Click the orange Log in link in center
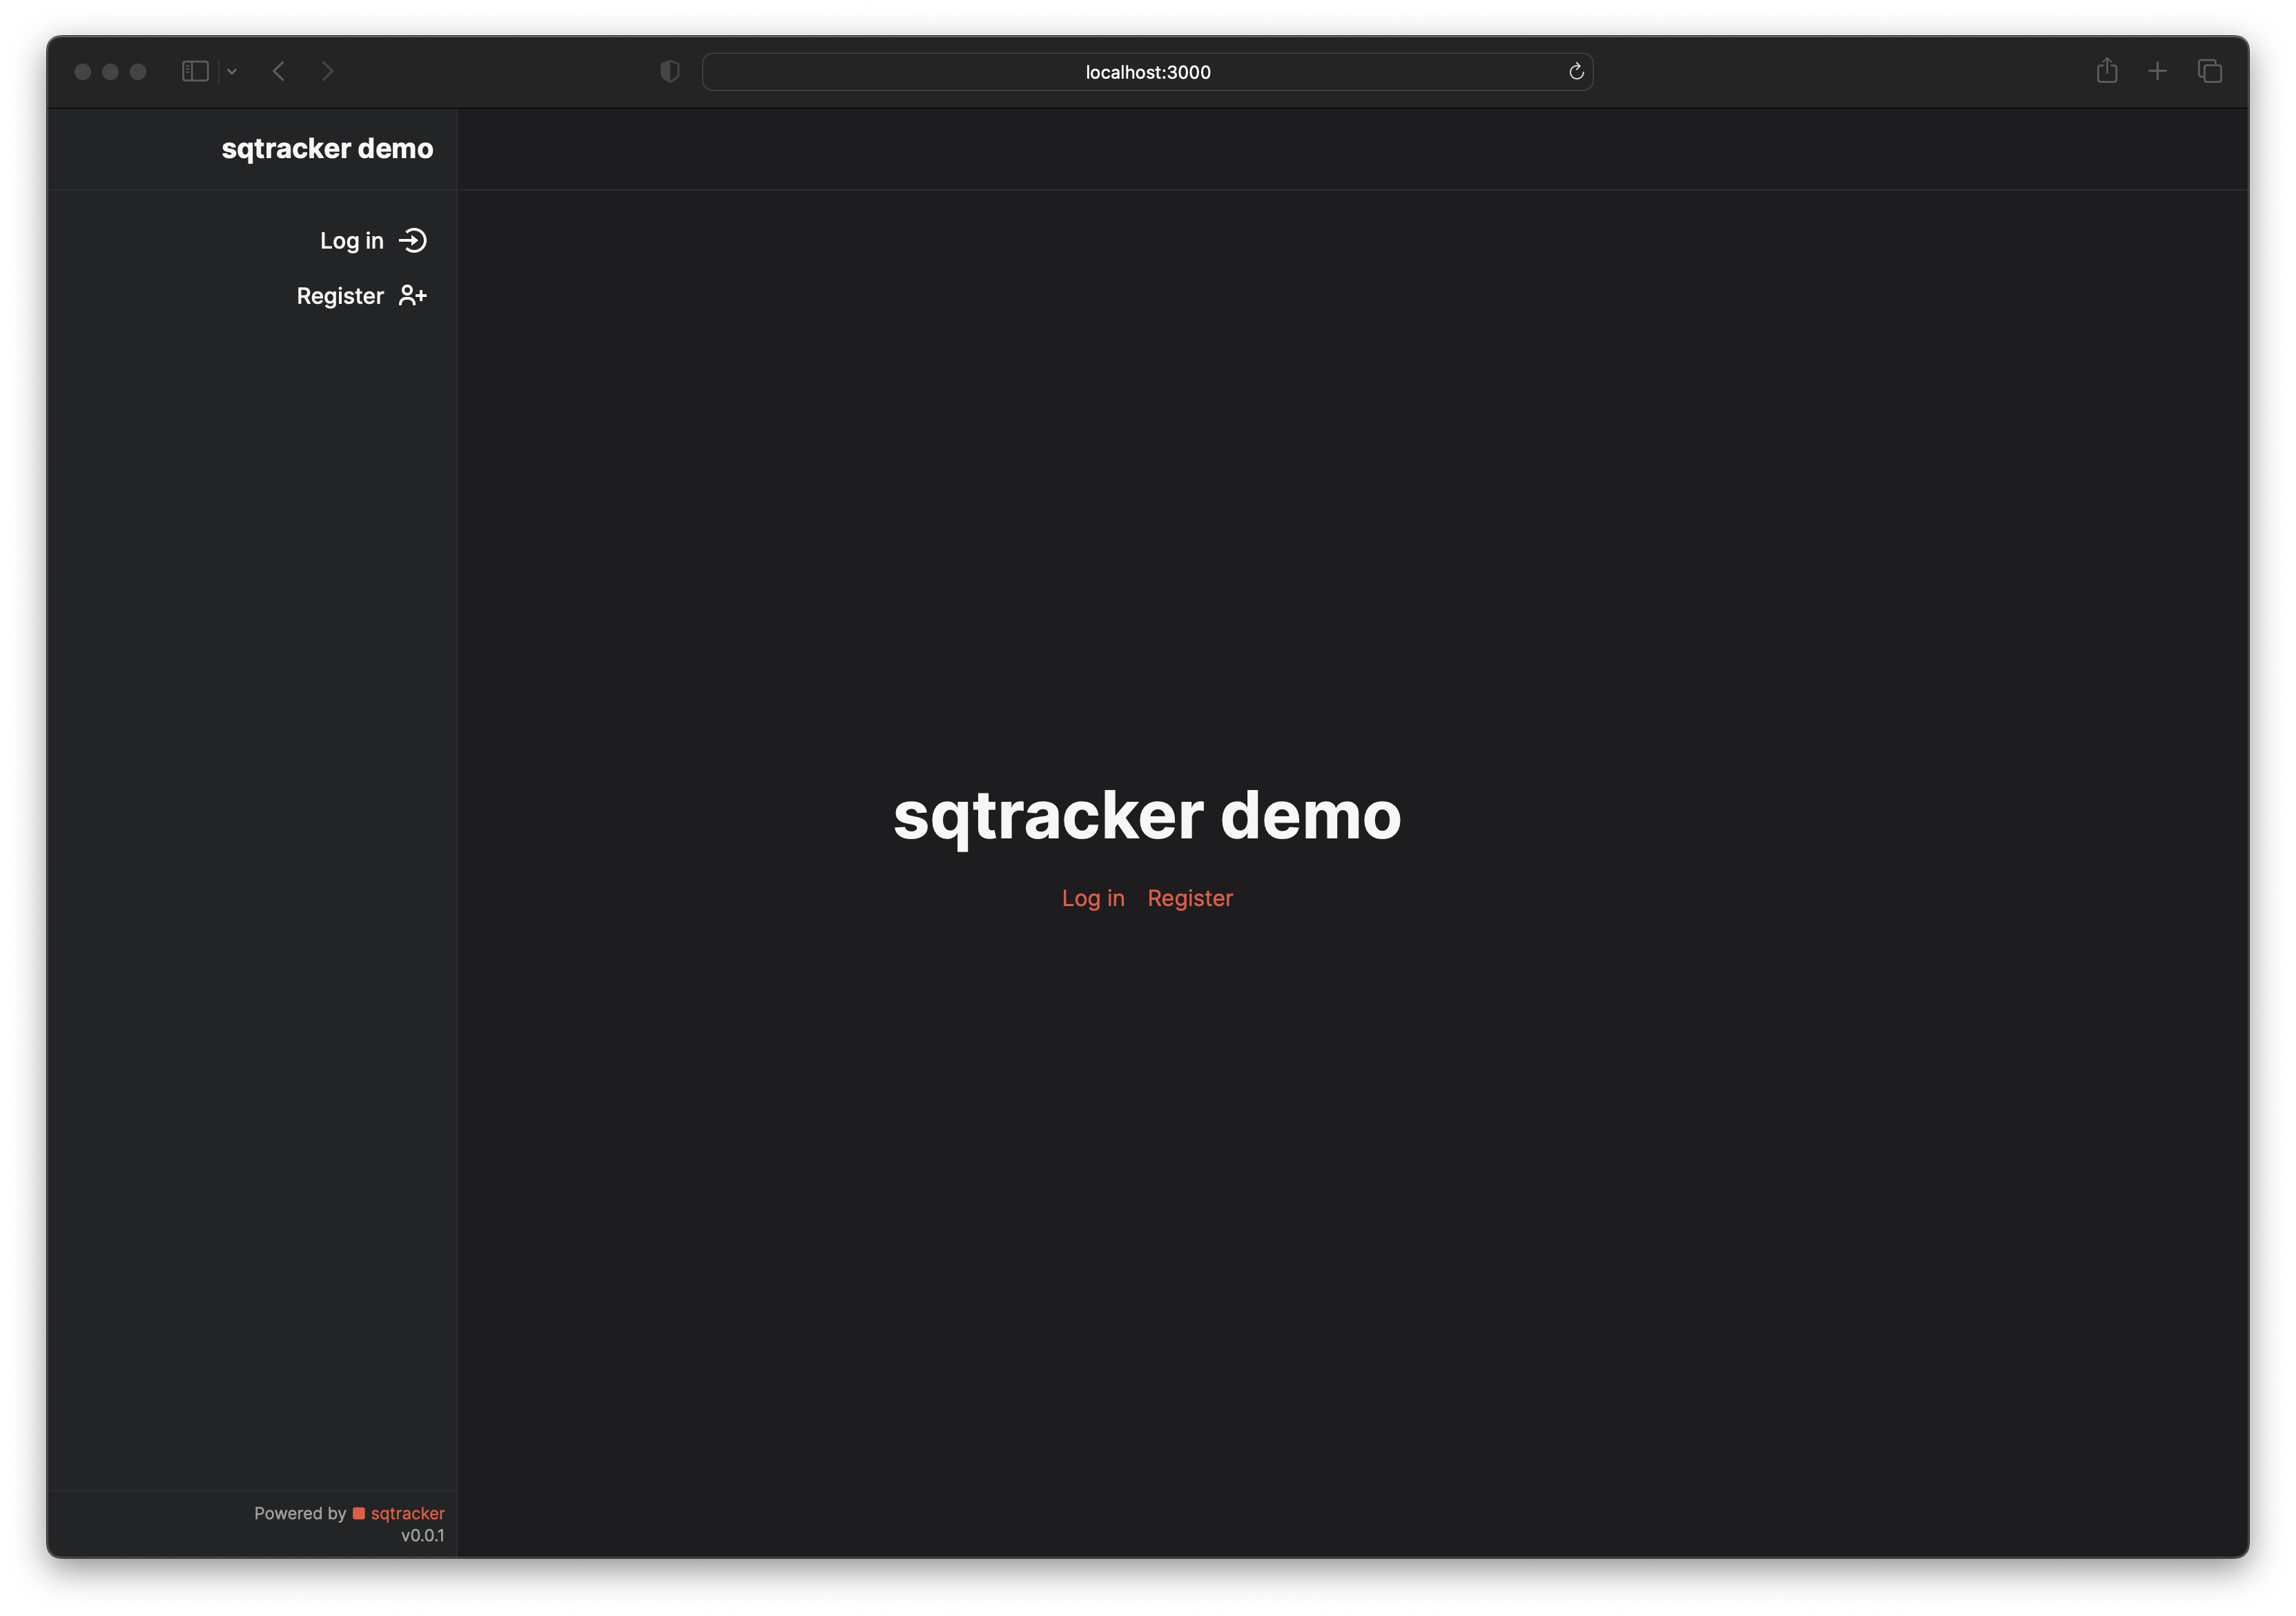 [x=1093, y=898]
